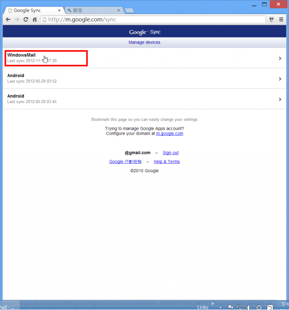Minimize the Chrome window
Image resolution: width=289 pixels, height=310 pixels.
pos(254,5)
